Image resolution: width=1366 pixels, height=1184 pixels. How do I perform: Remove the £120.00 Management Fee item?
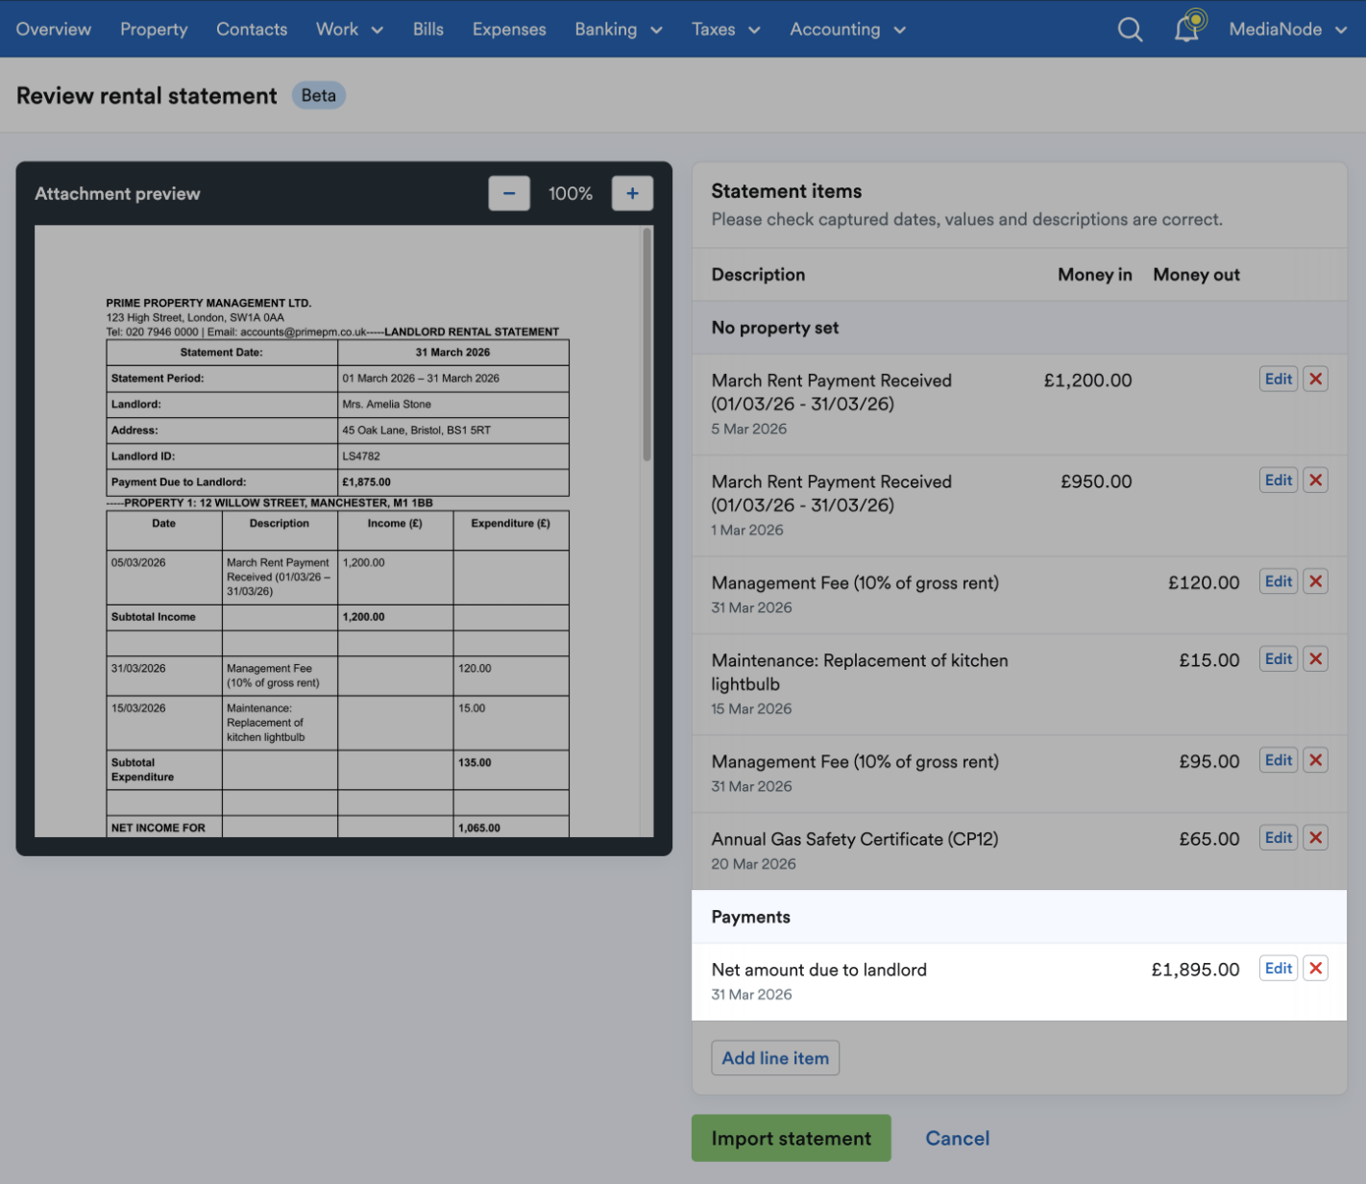[x=1316, y=581]
